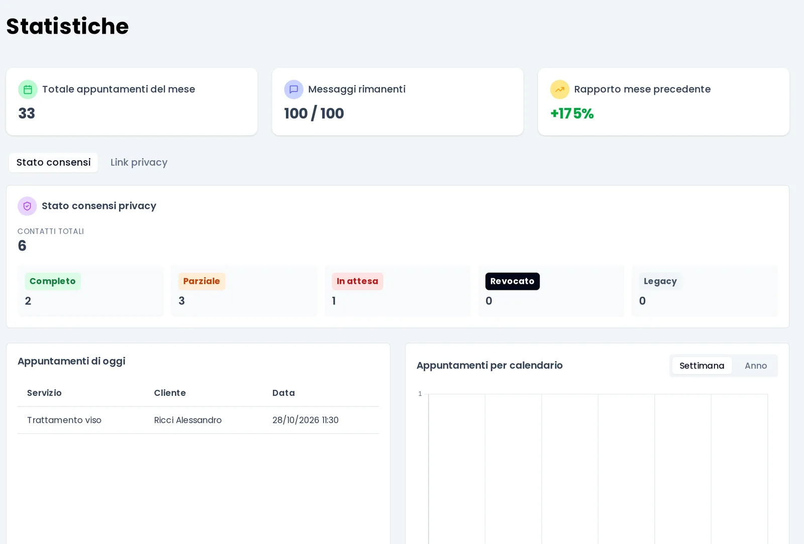Image resolution: width=804 pixels, height=544 pixels.
Task: Click the Parziale consent badge
Action: tap(202, 281)
